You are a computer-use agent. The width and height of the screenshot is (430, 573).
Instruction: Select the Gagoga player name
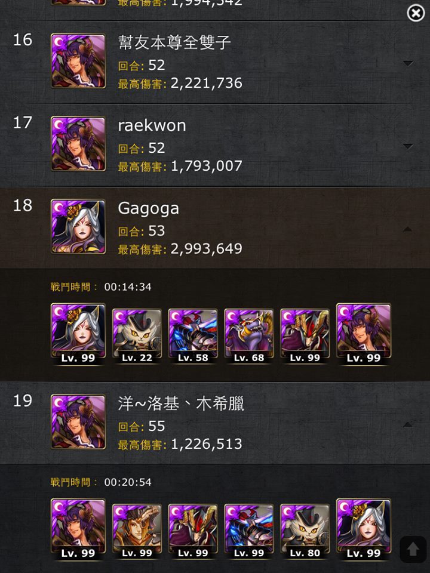[x=149, y=209]
